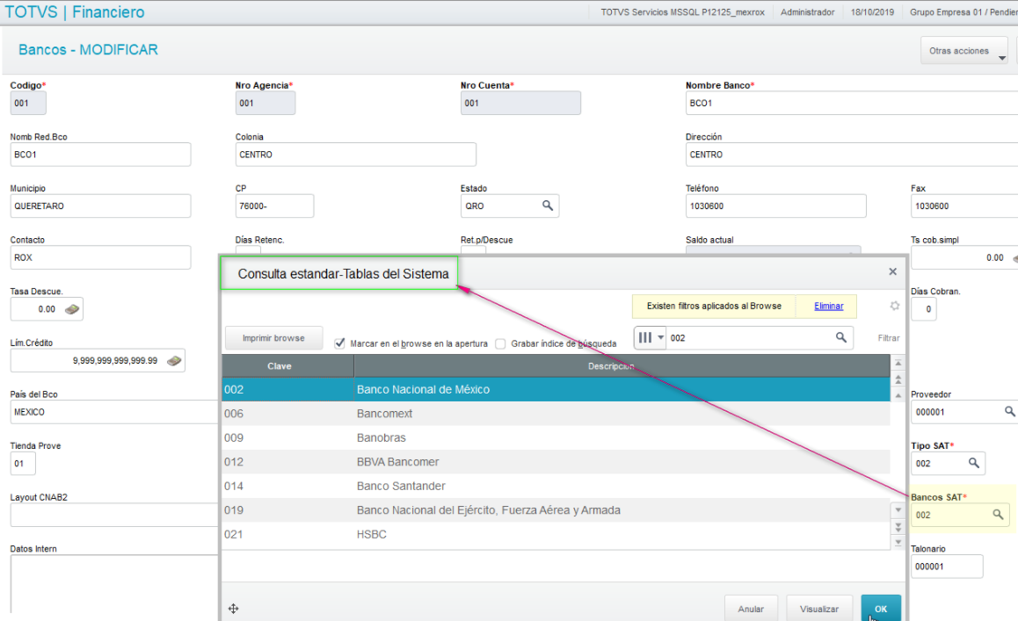This screenshot has width=1018, height=621.
Task: Jump to top of list with scrollbar arrow
Action: (898, 364)
